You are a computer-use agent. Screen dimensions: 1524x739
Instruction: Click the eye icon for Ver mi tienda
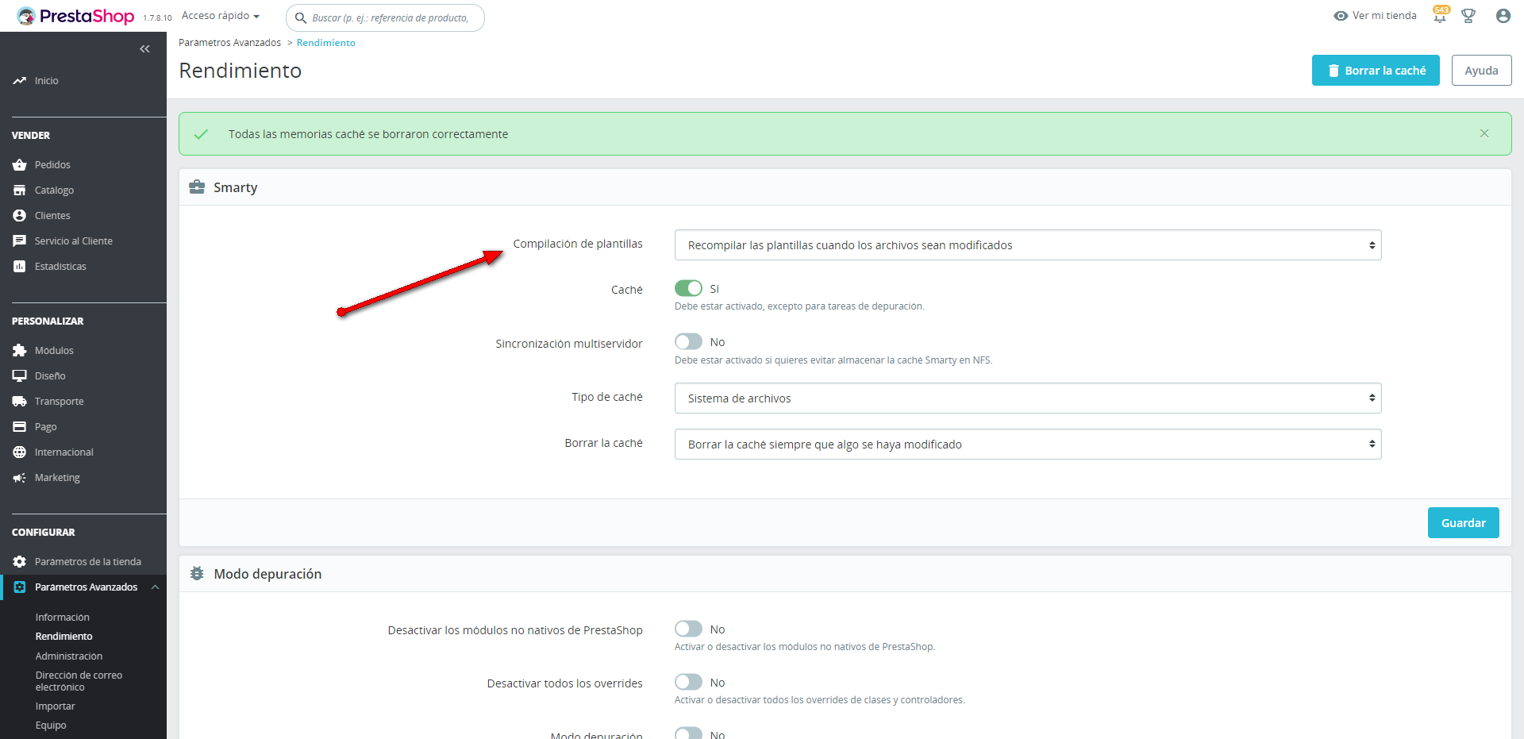coord(1341,16)
